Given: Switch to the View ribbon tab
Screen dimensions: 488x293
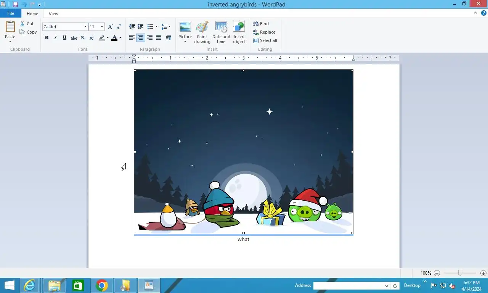Looking at the screenshot, I should point(53,14).
